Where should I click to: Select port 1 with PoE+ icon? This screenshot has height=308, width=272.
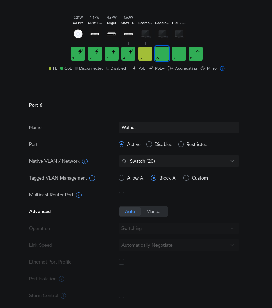click(x=78, y=54)
